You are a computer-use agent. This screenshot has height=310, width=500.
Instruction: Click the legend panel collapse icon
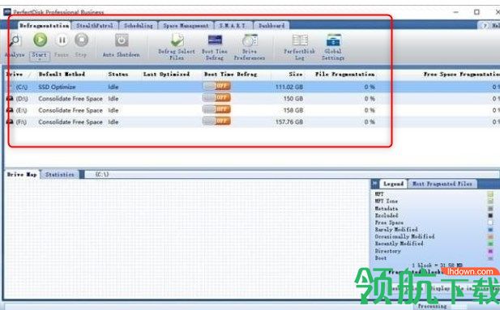tap(375, 184)
